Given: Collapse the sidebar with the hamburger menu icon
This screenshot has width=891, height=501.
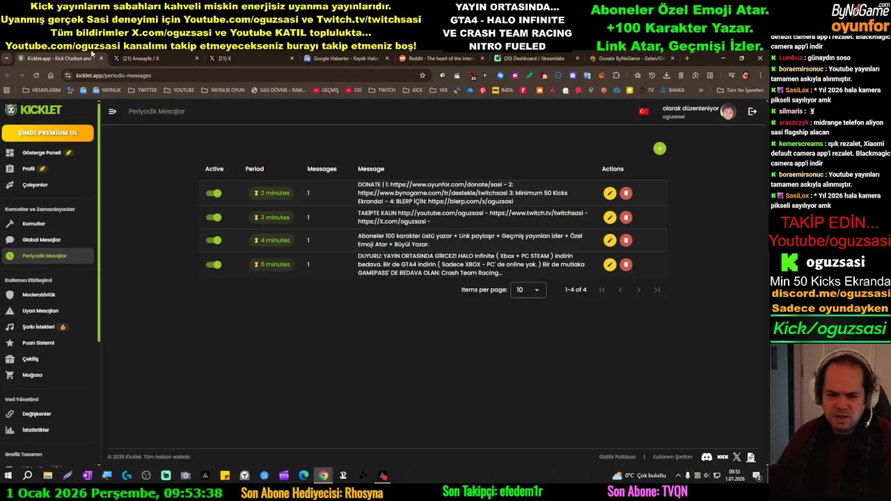Looking at the screenshot, I should [112, 111].
